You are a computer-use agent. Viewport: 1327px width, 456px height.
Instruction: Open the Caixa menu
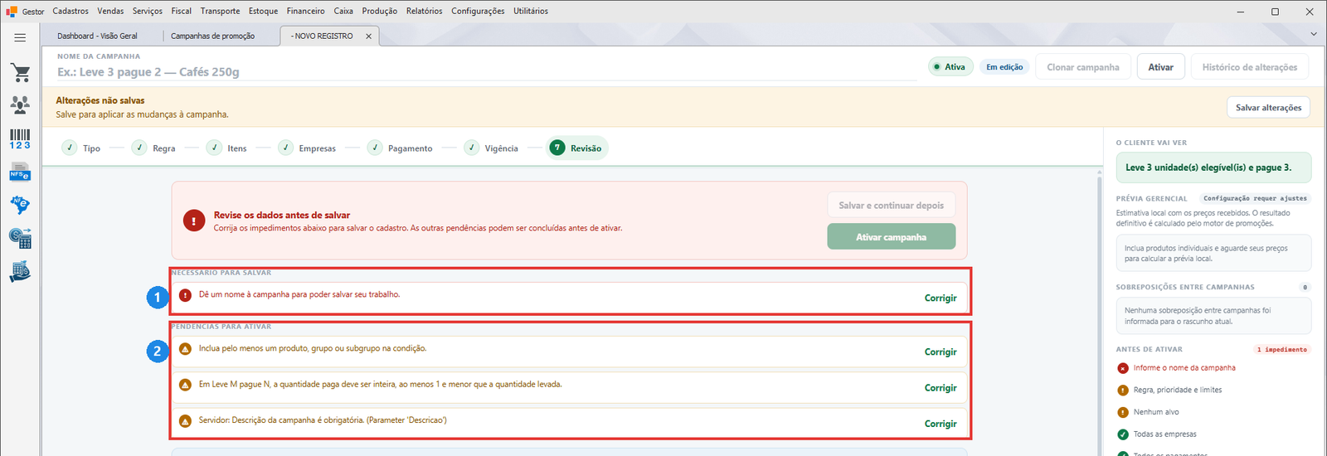pyautogui.click(x=343, y=12)
